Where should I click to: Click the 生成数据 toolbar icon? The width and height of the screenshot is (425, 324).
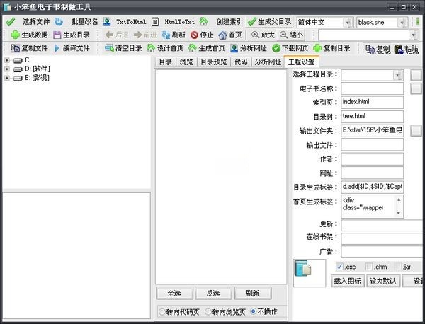(x=15, y=35)
